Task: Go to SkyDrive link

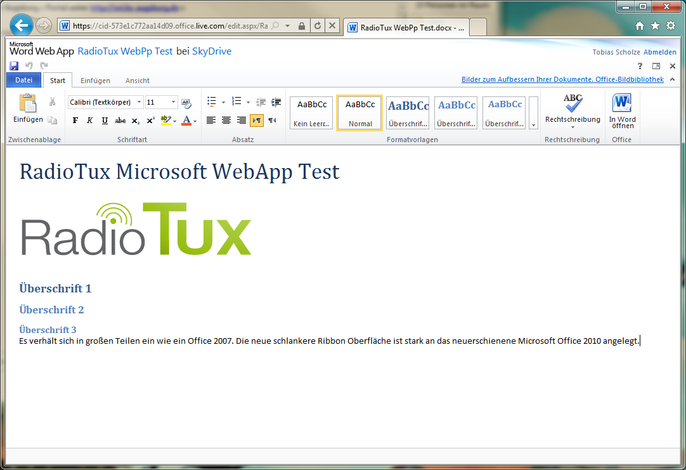Action: tap(212, 51)
